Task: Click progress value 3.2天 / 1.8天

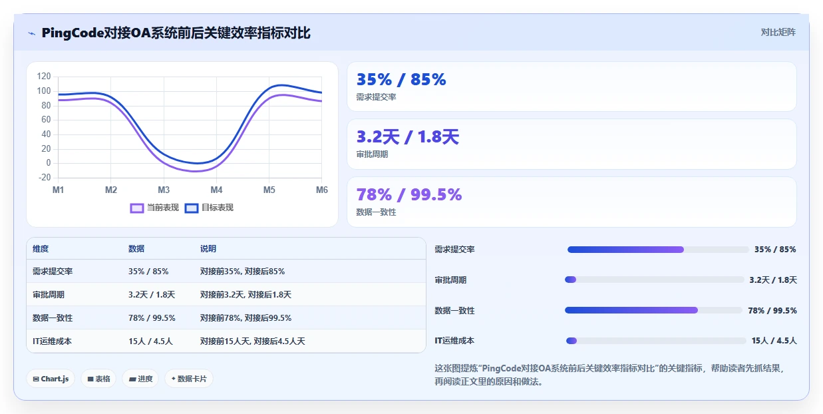Action: tap(772, 280)
